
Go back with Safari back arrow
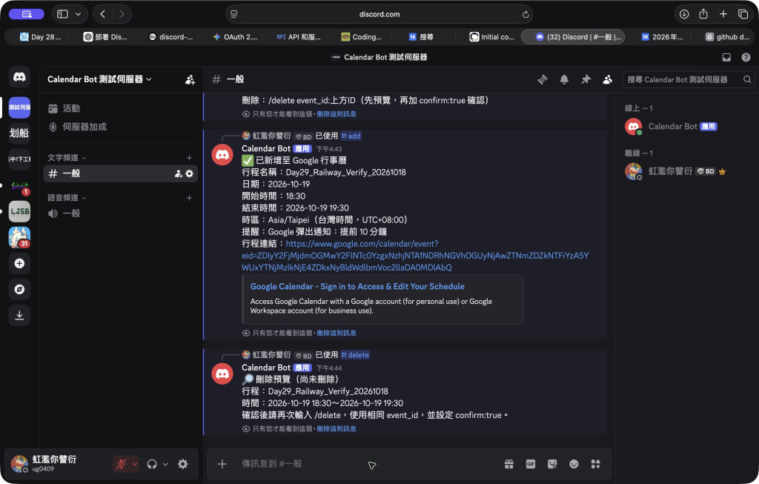(x=102, y=14)
